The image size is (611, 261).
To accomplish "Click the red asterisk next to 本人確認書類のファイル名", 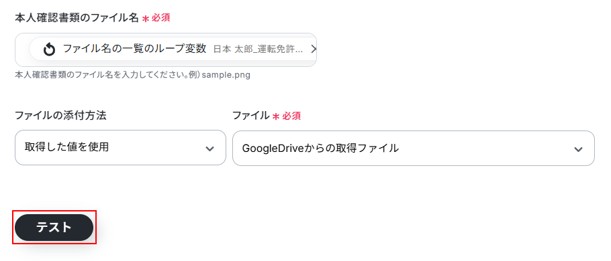I will (146, 19).
